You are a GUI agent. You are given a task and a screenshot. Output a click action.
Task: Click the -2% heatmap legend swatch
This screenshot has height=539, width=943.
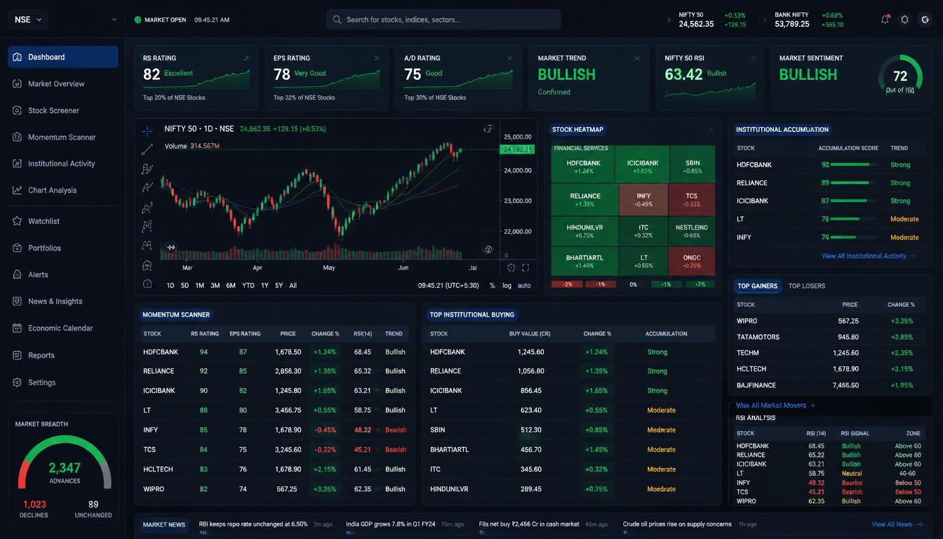click(x=568, y=284)
